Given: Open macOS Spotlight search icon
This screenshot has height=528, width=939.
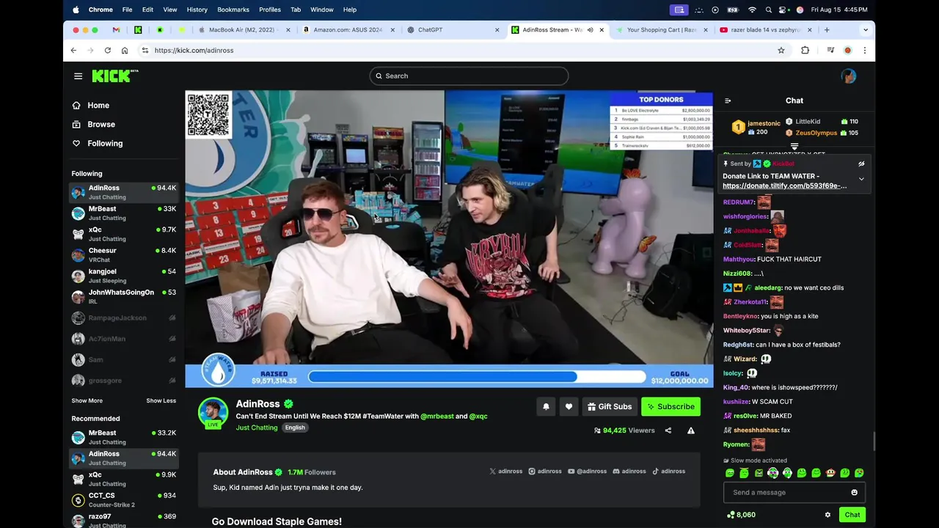Looking at the screenshot, I should click(768, 10).
